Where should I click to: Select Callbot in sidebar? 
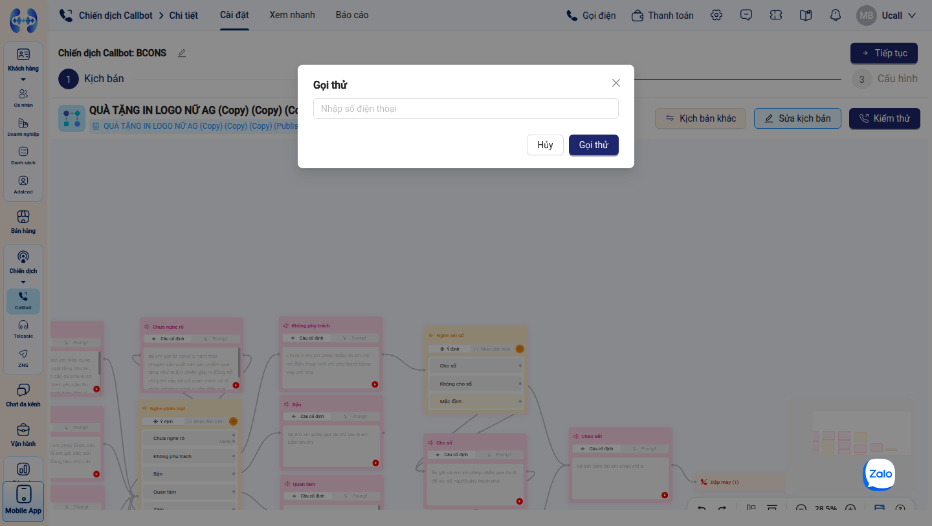click(x=23, y=301)
